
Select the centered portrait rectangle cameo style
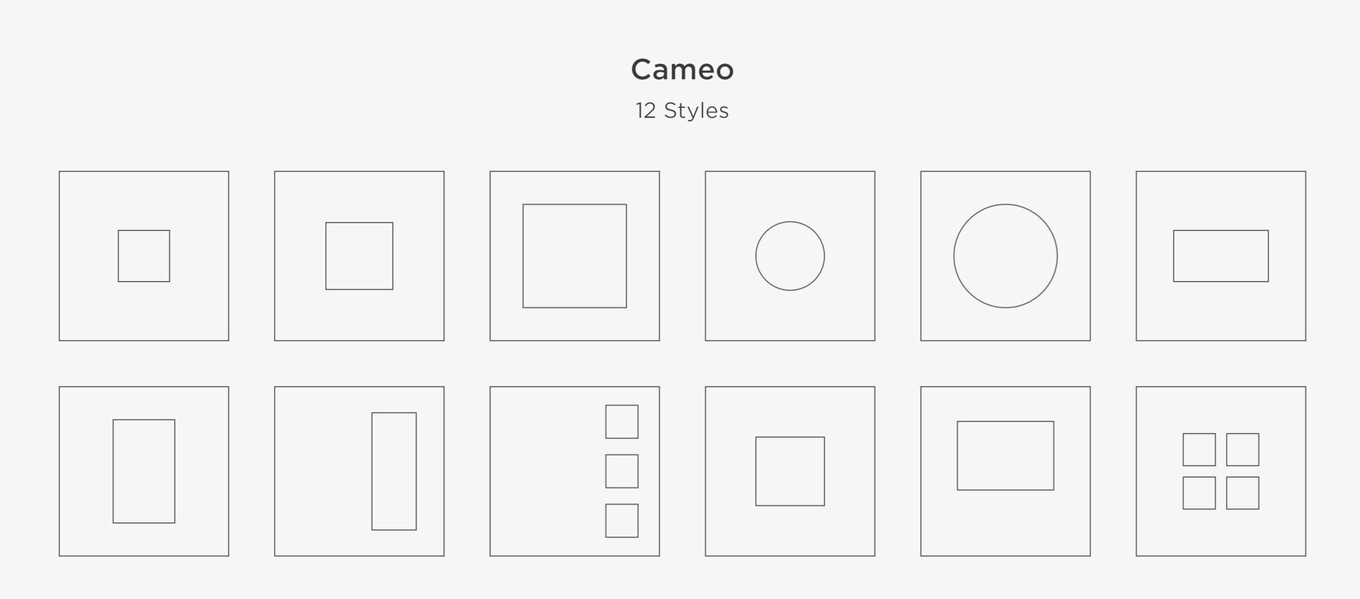pos(143,471)
